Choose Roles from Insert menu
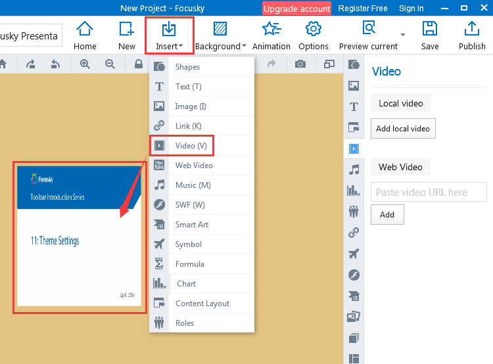The height and width of the screenshot is (364, 493). point(202,323)
